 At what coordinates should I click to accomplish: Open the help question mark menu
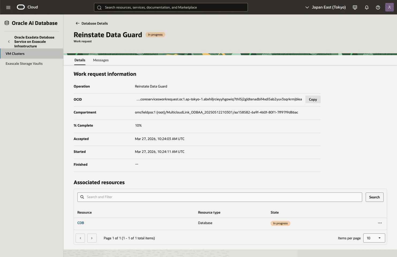click(378, 7)
